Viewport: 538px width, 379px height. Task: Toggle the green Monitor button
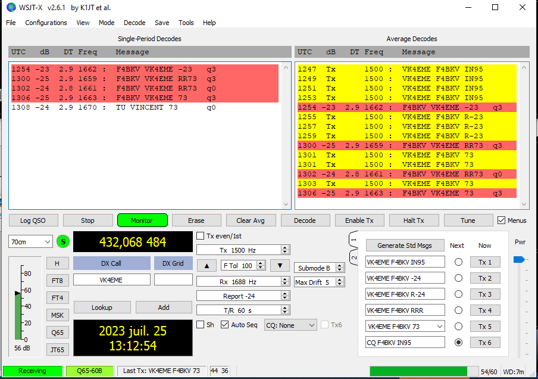coord(142,220)
